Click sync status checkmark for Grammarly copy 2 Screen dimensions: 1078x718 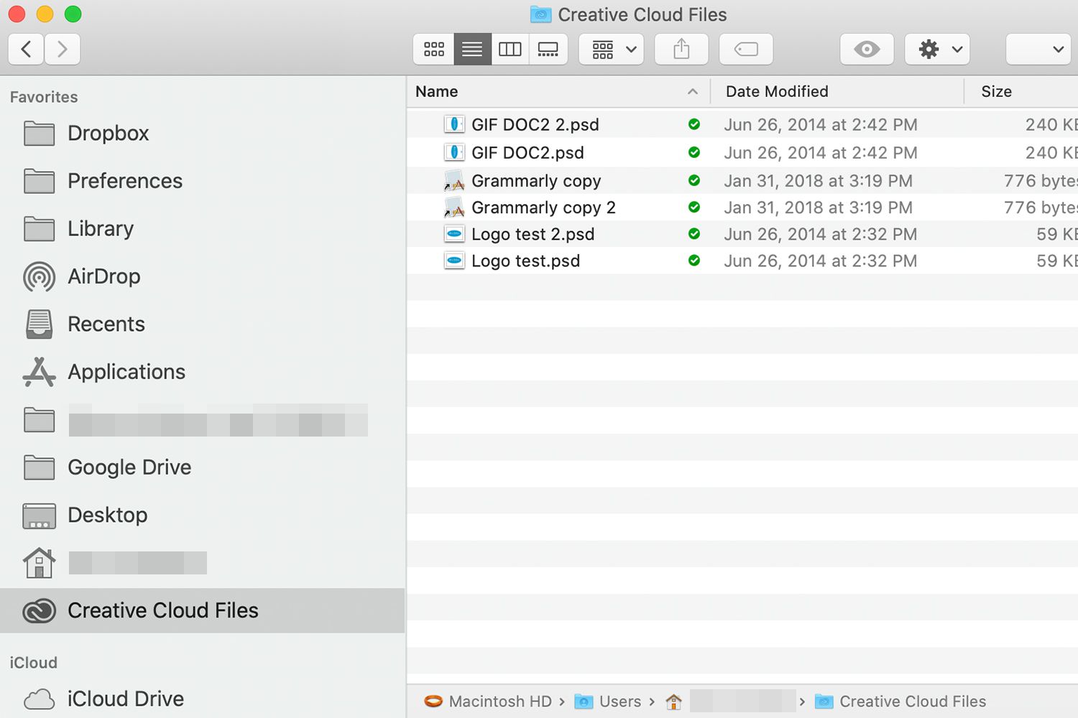[694, 207]
